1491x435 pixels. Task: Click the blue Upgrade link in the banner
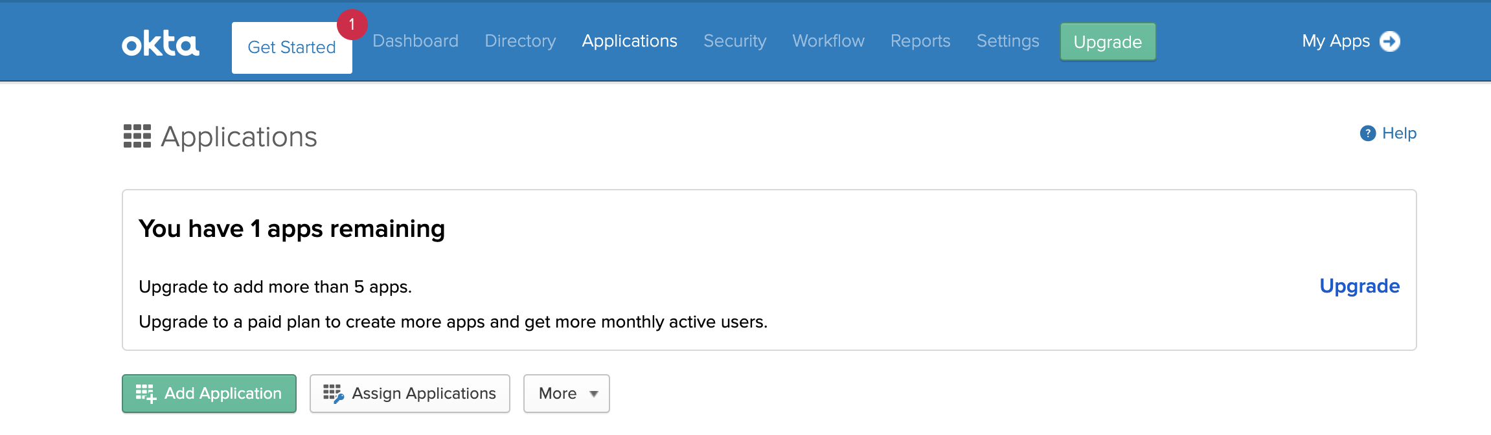coord(1360,286)
